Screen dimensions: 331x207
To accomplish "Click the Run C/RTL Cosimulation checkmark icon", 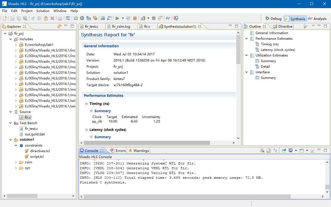I will coord(128,18).
